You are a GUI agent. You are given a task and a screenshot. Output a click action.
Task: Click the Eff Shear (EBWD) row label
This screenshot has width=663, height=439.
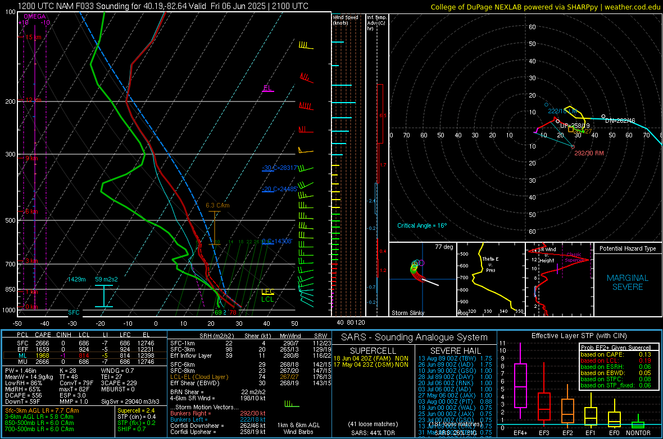(195, 383)
